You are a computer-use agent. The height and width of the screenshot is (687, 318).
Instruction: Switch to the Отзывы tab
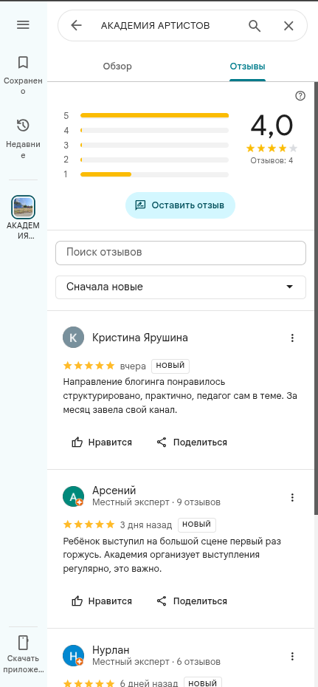click(248, 66)
